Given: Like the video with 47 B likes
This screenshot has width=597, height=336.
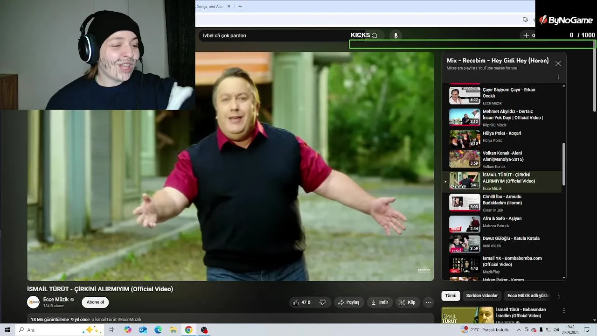Looking at the screenshot, I should [301, 302].
